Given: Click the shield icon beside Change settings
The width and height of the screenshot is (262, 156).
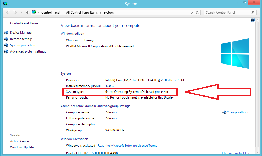Looking at the screenshot, I should click(224, 112).
